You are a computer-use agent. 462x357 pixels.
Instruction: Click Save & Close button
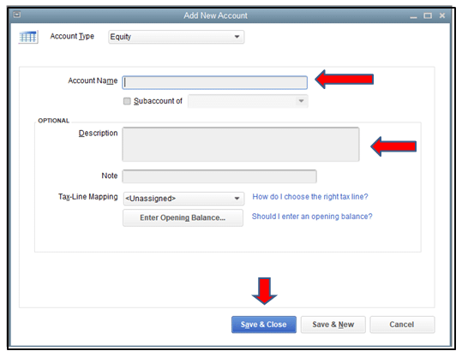tap(264, 324)
